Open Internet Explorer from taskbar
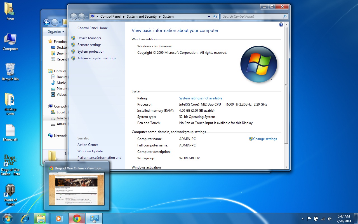The width and height of the screenshot is (358, 224). [x=25, y=218]
